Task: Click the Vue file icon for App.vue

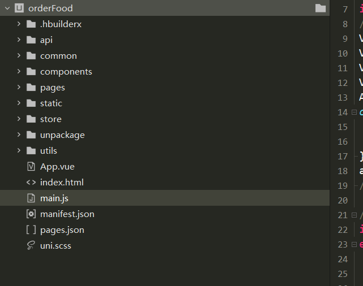Action: 31,166
